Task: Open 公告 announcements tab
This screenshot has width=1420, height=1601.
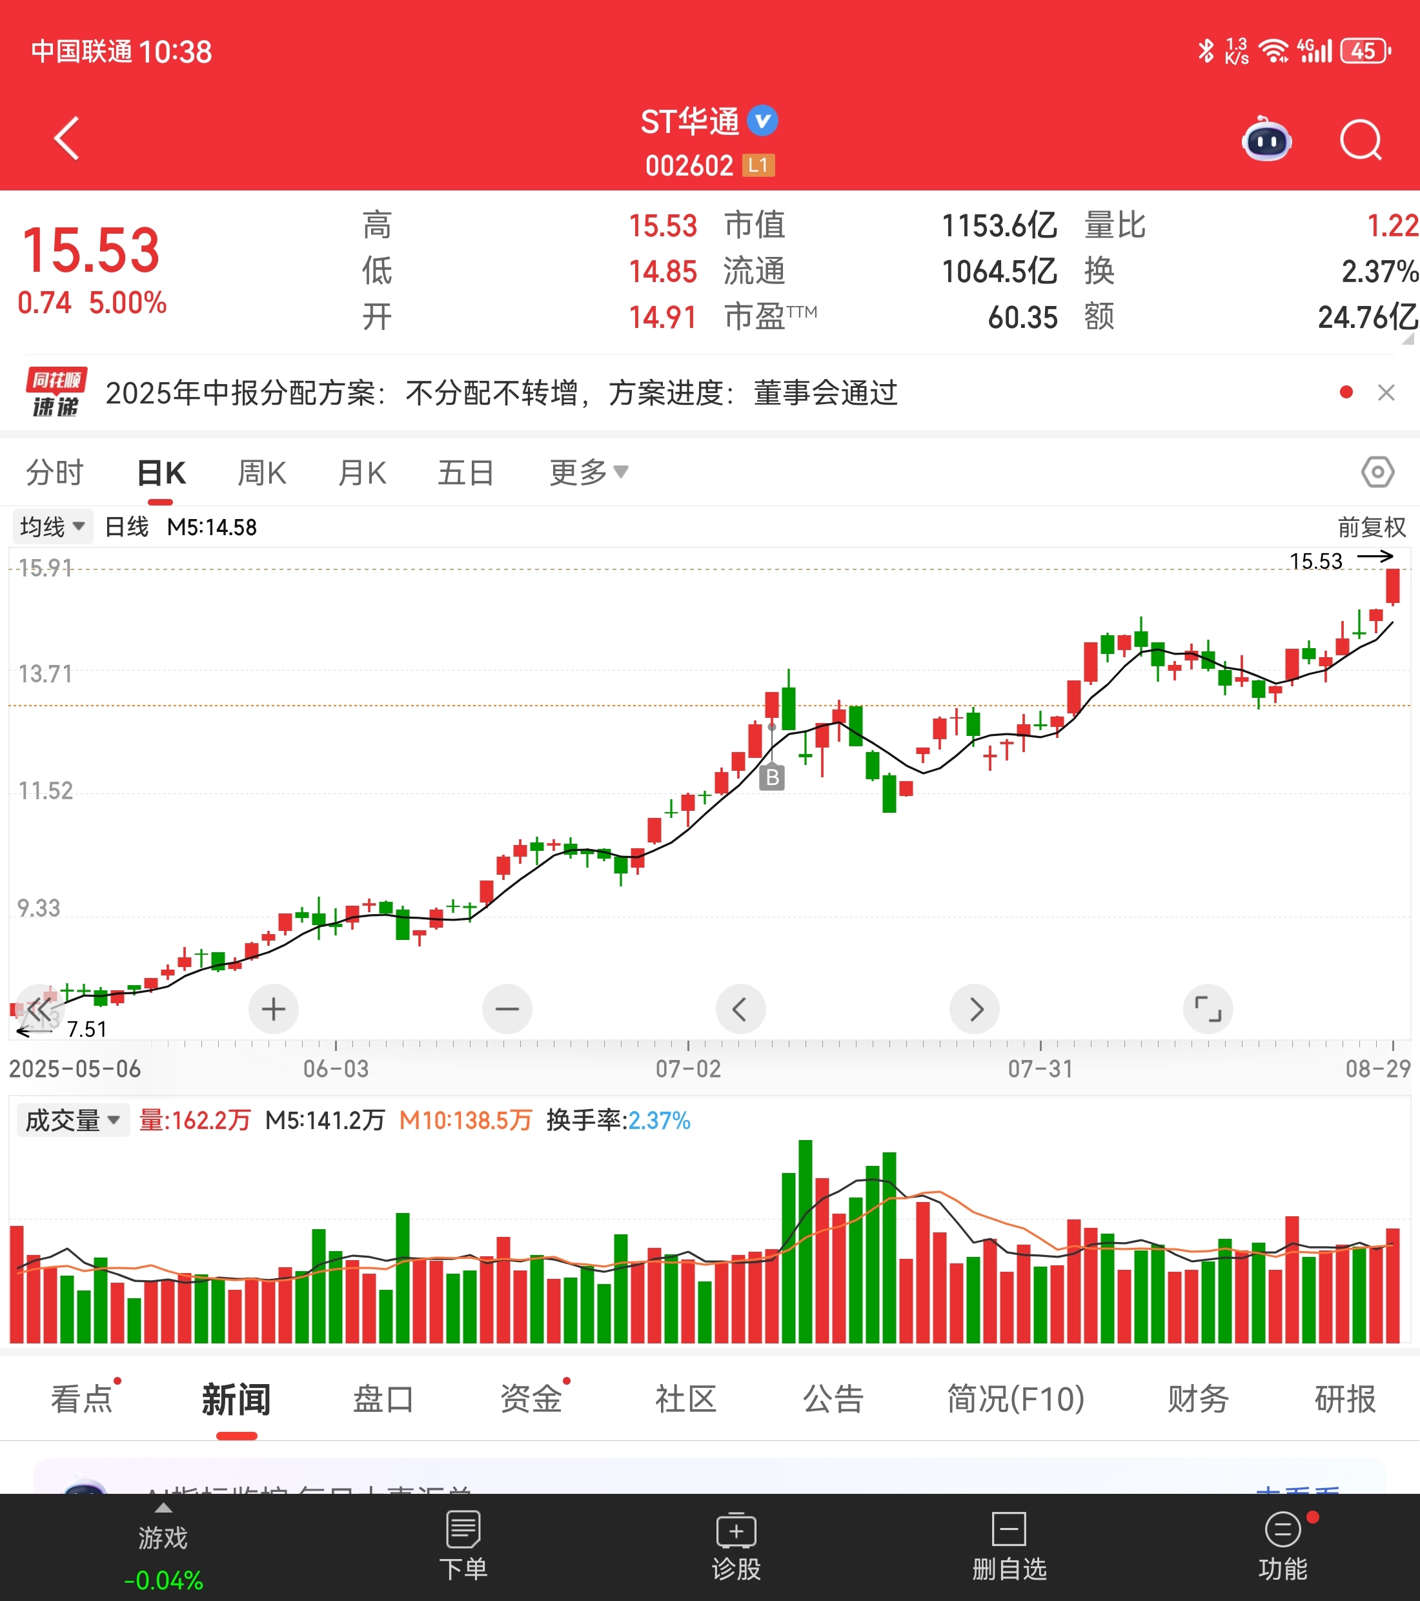Action: [833, 1399]
